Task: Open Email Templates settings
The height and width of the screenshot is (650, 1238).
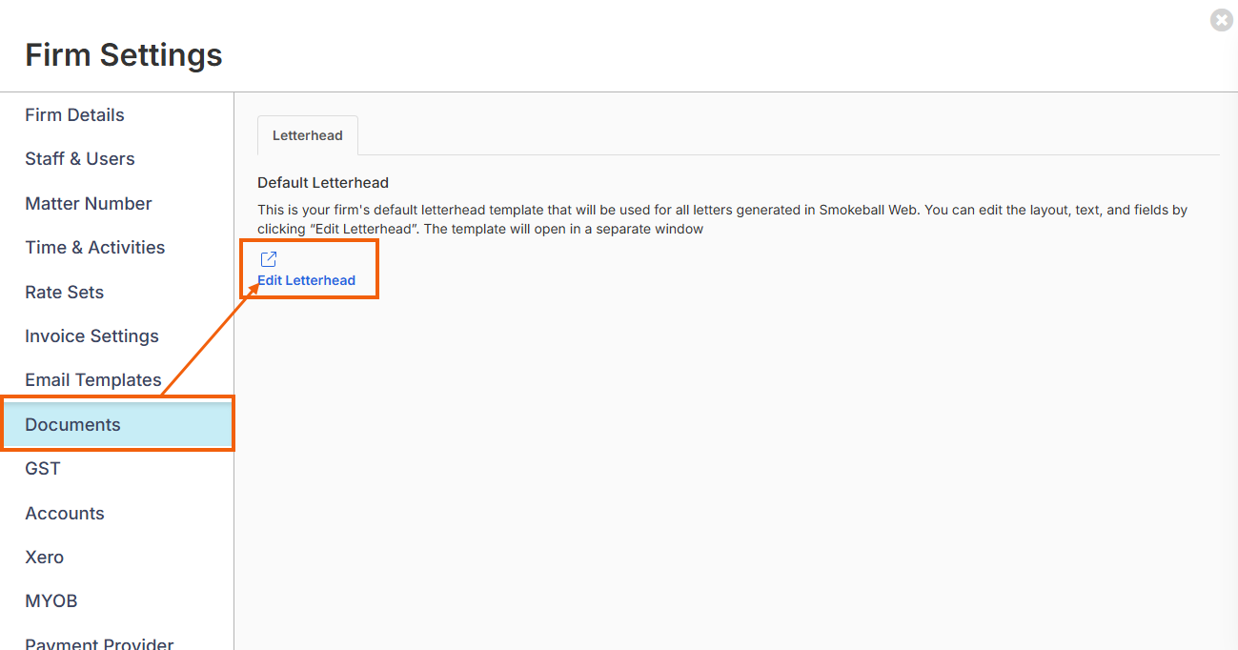Action: 93,380
